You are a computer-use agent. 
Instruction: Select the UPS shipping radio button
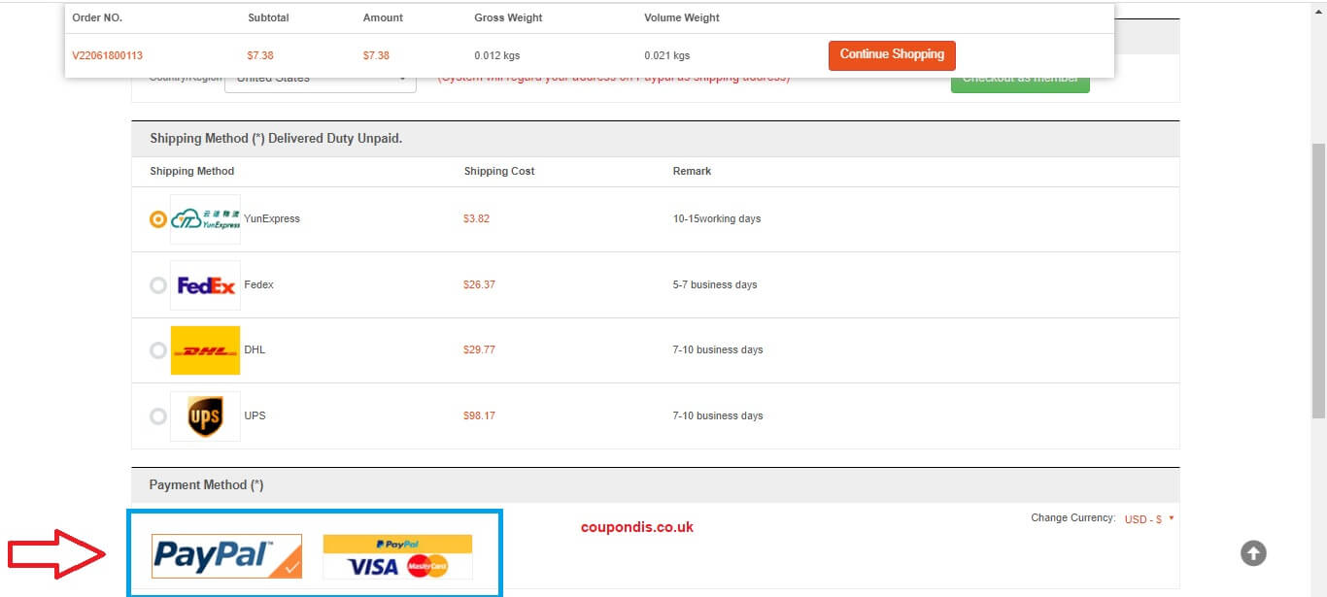tap(157, 416)
